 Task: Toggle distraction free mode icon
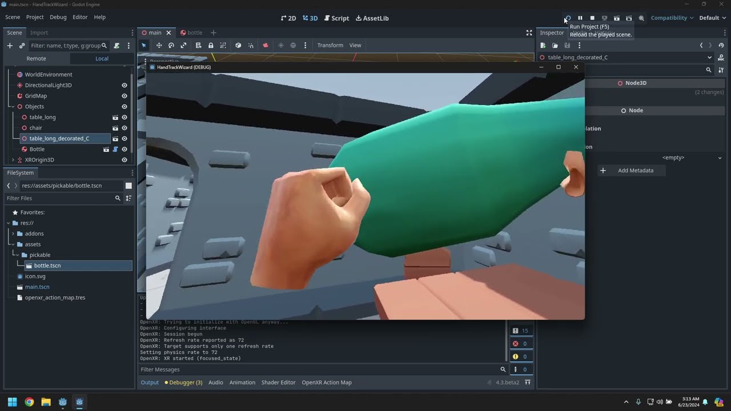[x=529, y=33]
